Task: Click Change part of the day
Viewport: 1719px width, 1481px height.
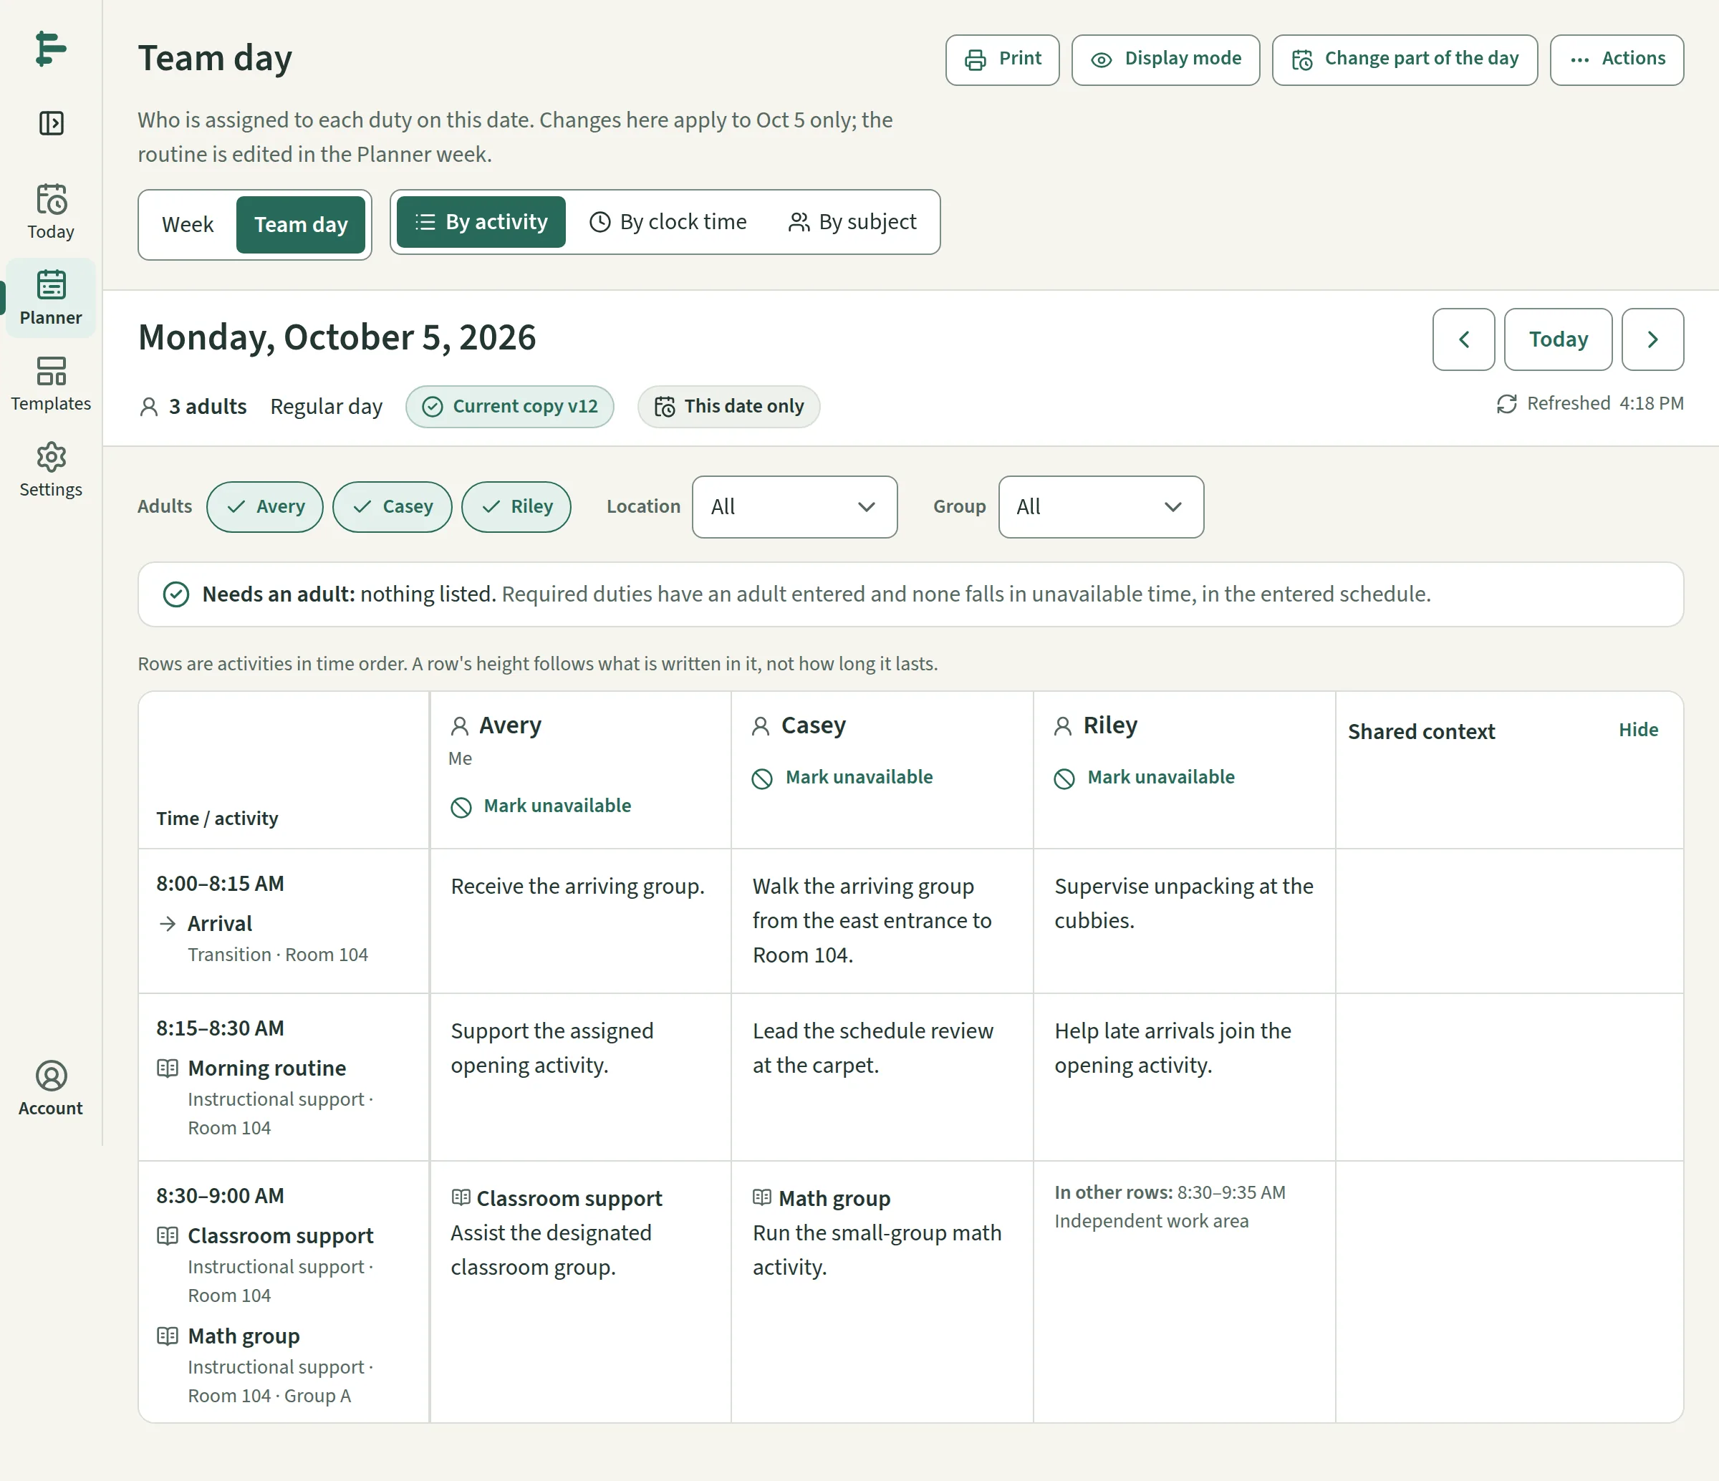Action: point(1405,59)
